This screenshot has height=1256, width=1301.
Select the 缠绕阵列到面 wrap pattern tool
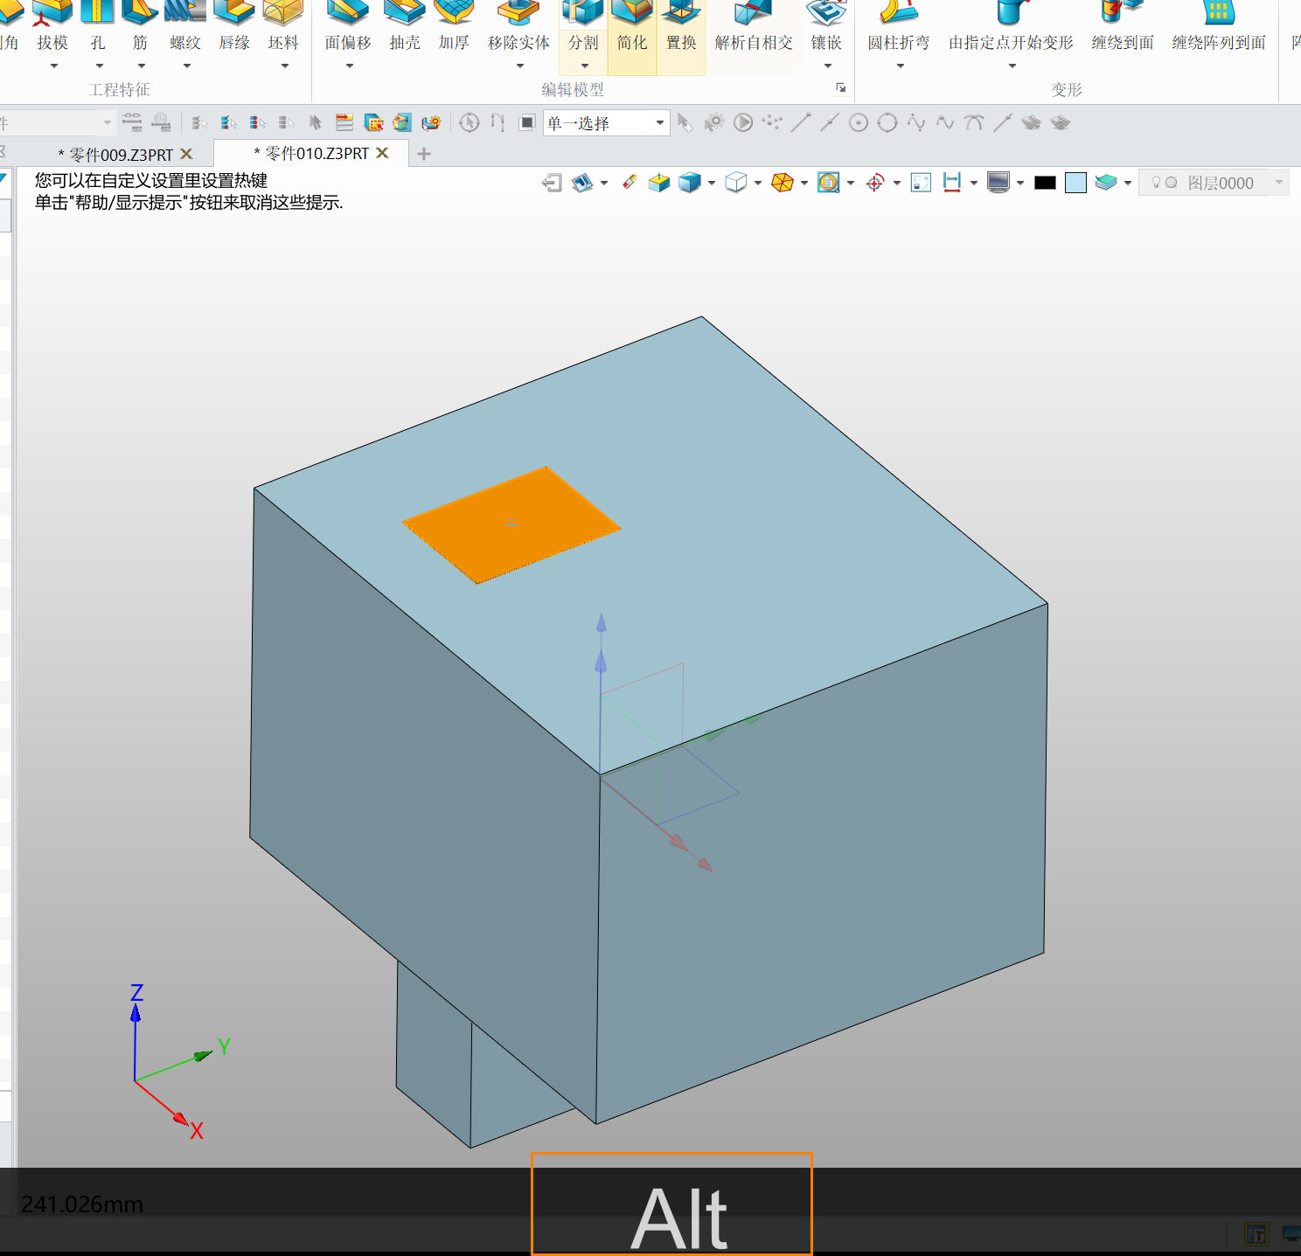tap(1219, 26)
